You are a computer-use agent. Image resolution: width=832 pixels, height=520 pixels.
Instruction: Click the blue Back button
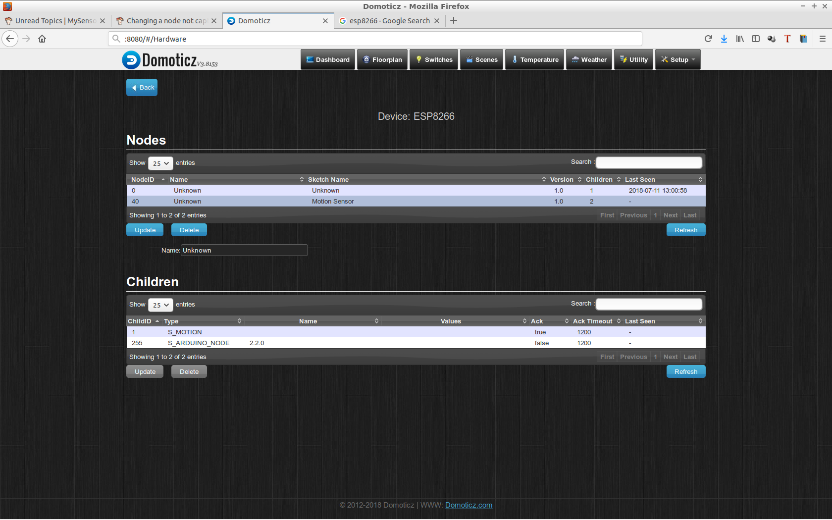[142, 88]
